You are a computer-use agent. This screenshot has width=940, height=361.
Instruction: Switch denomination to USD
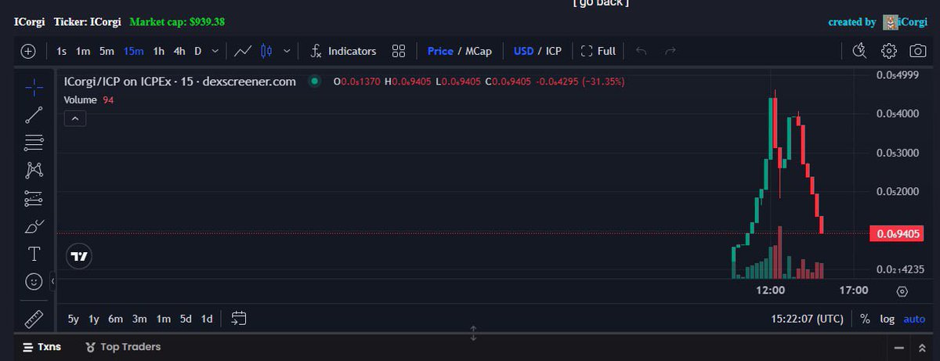[x=523, y=51]
